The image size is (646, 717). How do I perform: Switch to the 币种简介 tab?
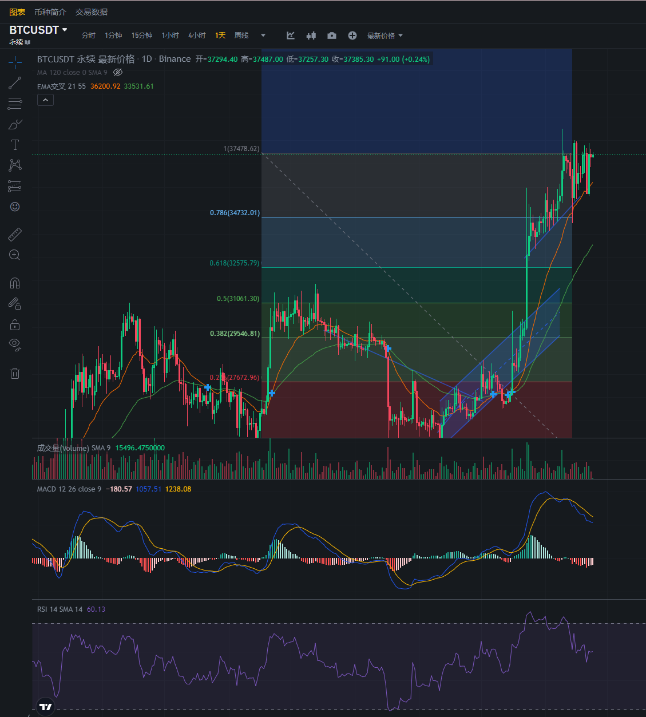click(x=50, y=11)
